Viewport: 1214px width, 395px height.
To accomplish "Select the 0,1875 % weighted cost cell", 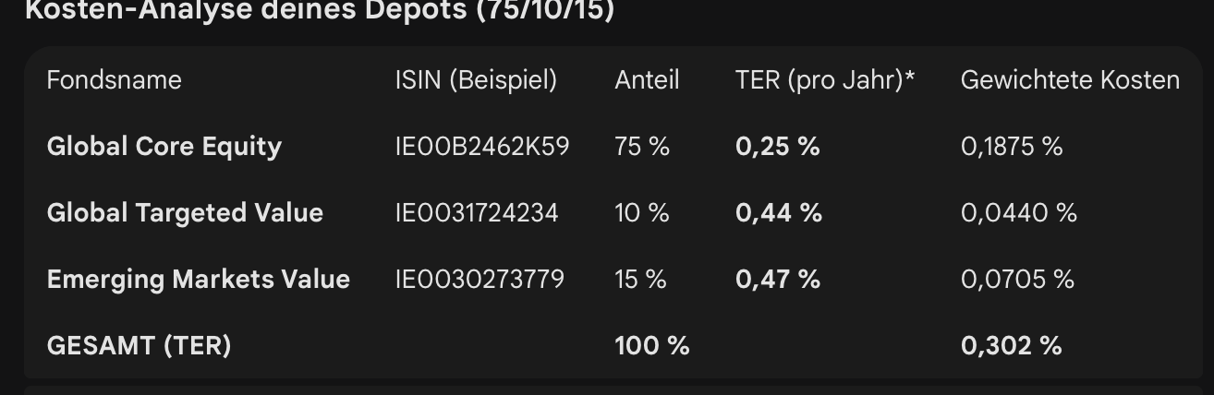I will (1012, 147).
